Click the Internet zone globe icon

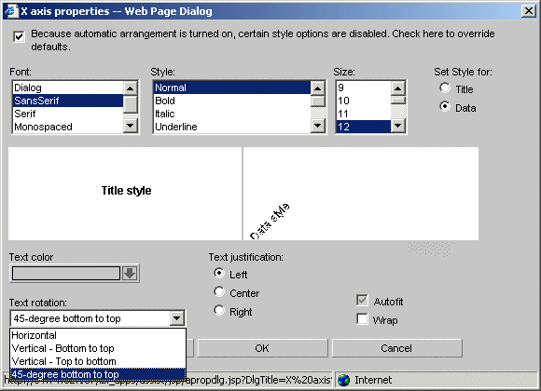click(343, 380)
